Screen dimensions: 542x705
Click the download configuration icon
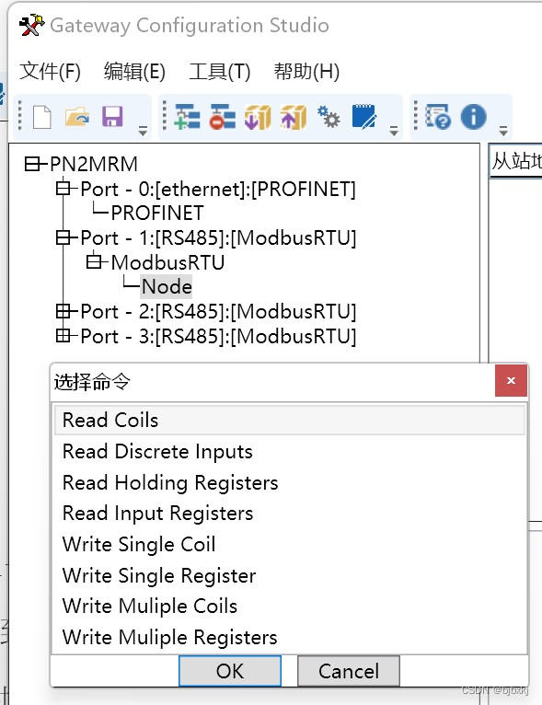[x=258, y=117]
